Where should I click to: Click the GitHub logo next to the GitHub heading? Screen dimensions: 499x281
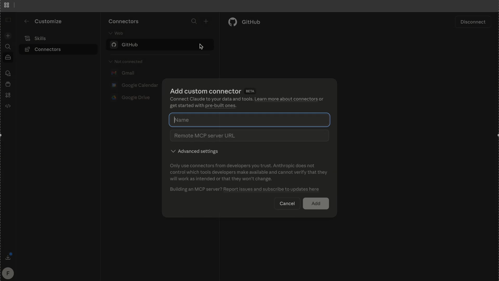[233, 22]
